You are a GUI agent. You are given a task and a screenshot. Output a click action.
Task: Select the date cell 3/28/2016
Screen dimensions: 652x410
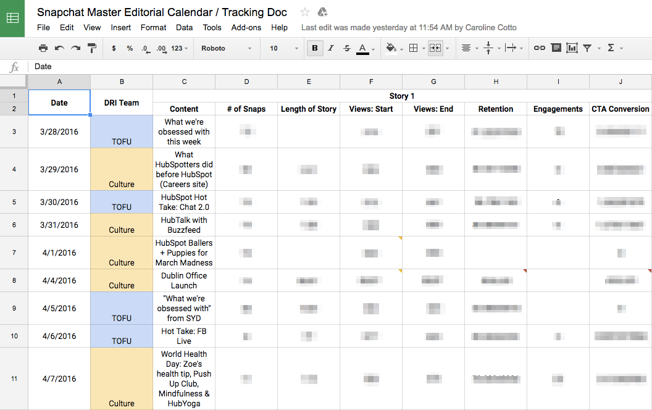[x=59, y=132]
